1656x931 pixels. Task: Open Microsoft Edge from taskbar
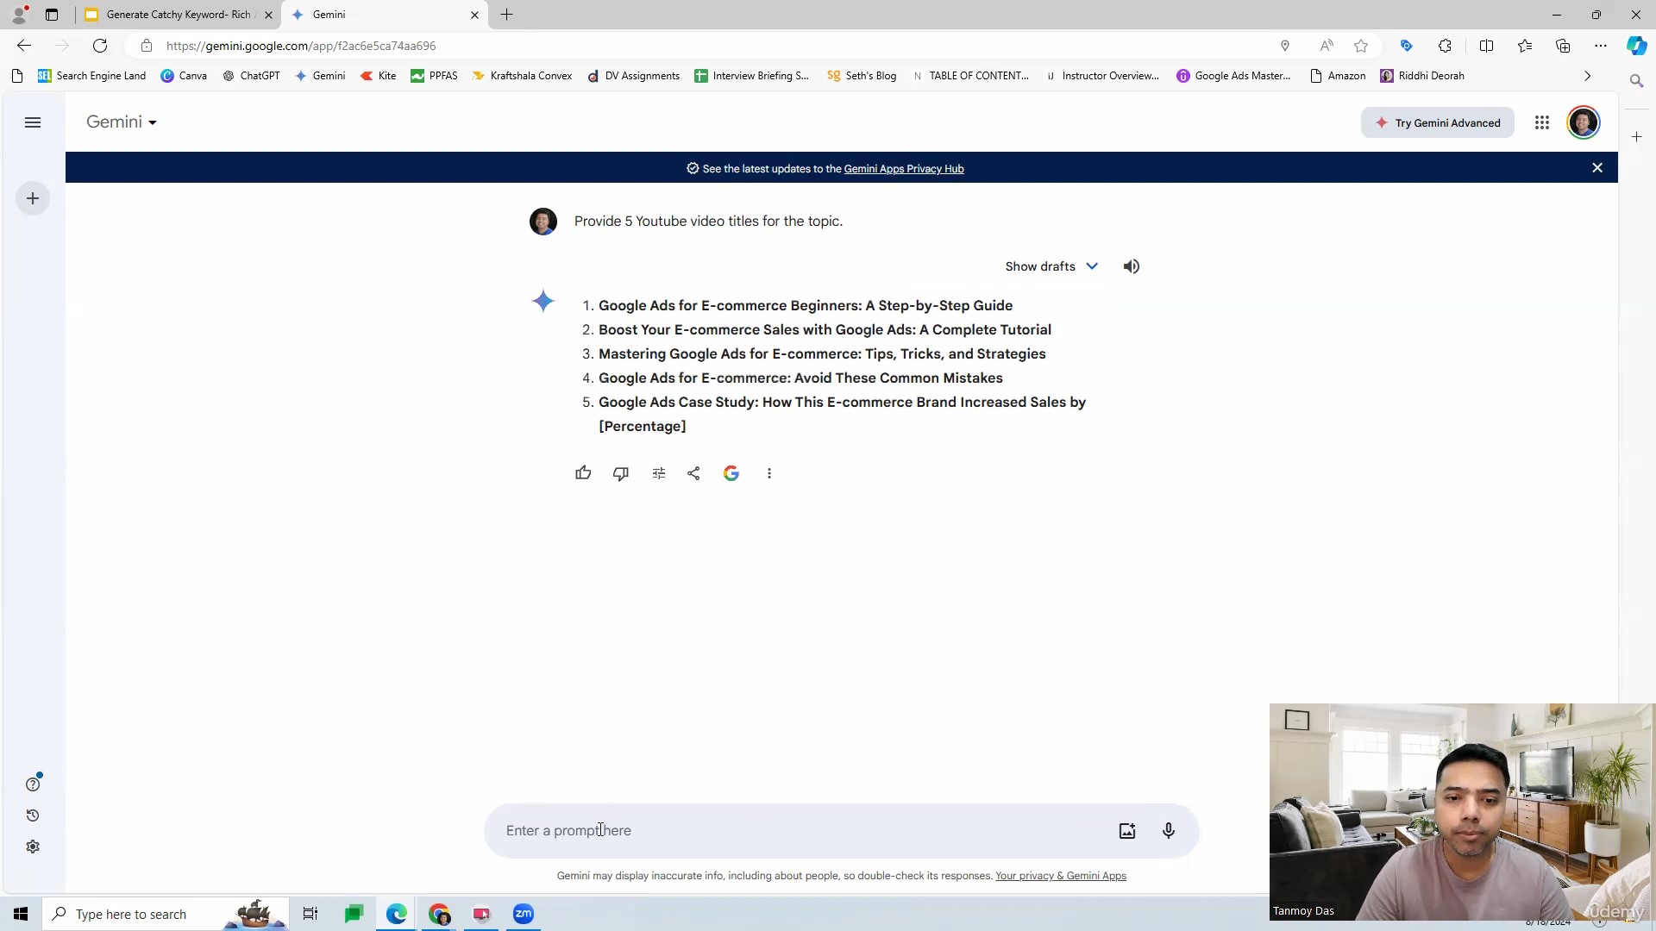click(397, 914)
